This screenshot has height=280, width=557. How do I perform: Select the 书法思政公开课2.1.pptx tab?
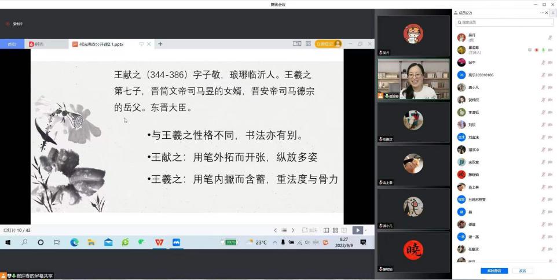[x=105, y=44]
